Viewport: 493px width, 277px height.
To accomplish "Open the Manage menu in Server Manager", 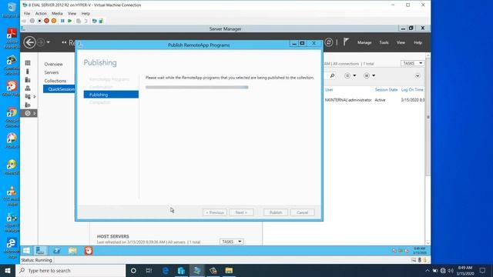I will 364,42.
